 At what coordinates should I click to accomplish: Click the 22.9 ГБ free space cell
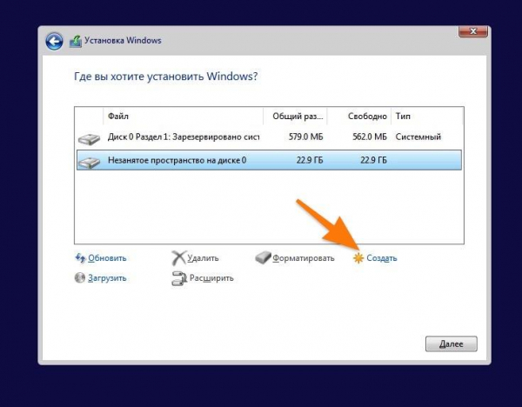(x=373, y=160)
